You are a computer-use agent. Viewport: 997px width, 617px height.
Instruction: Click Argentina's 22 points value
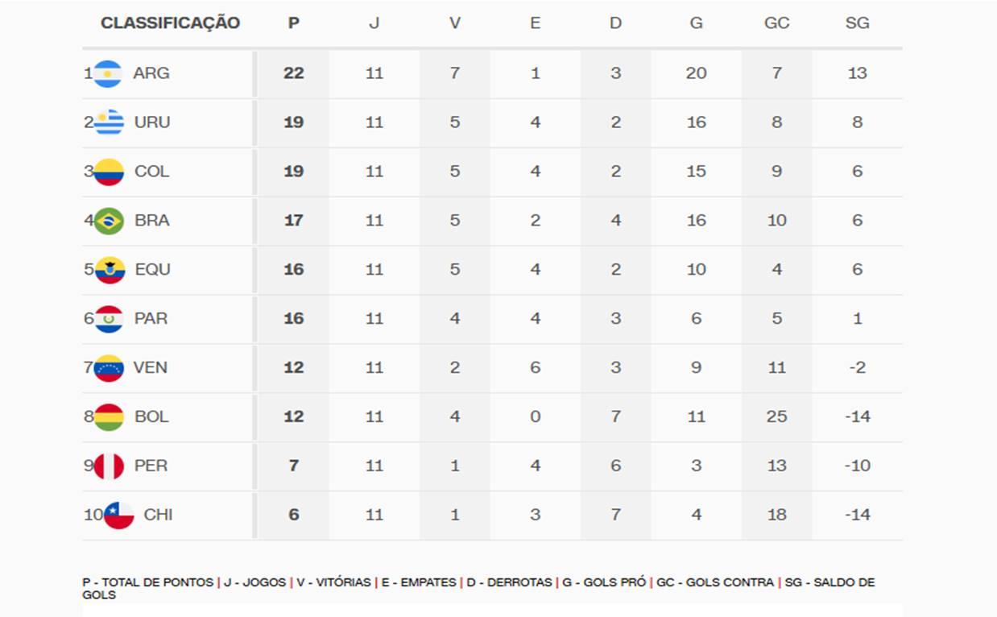(294, 73)
